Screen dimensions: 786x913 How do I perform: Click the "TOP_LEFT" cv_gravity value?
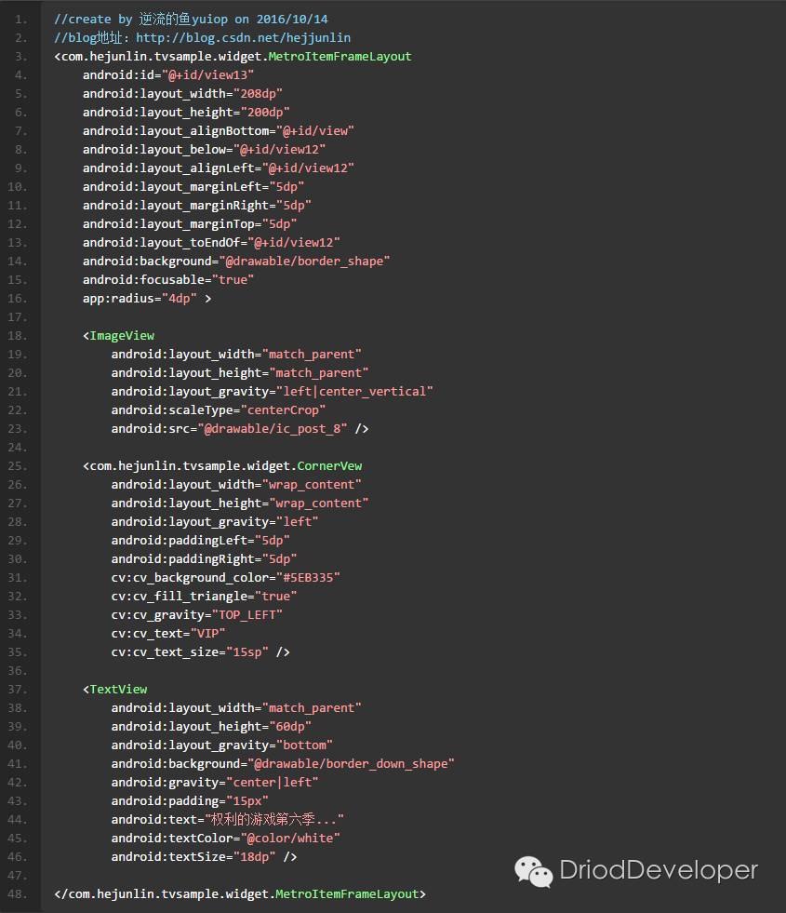coord(247,615)
